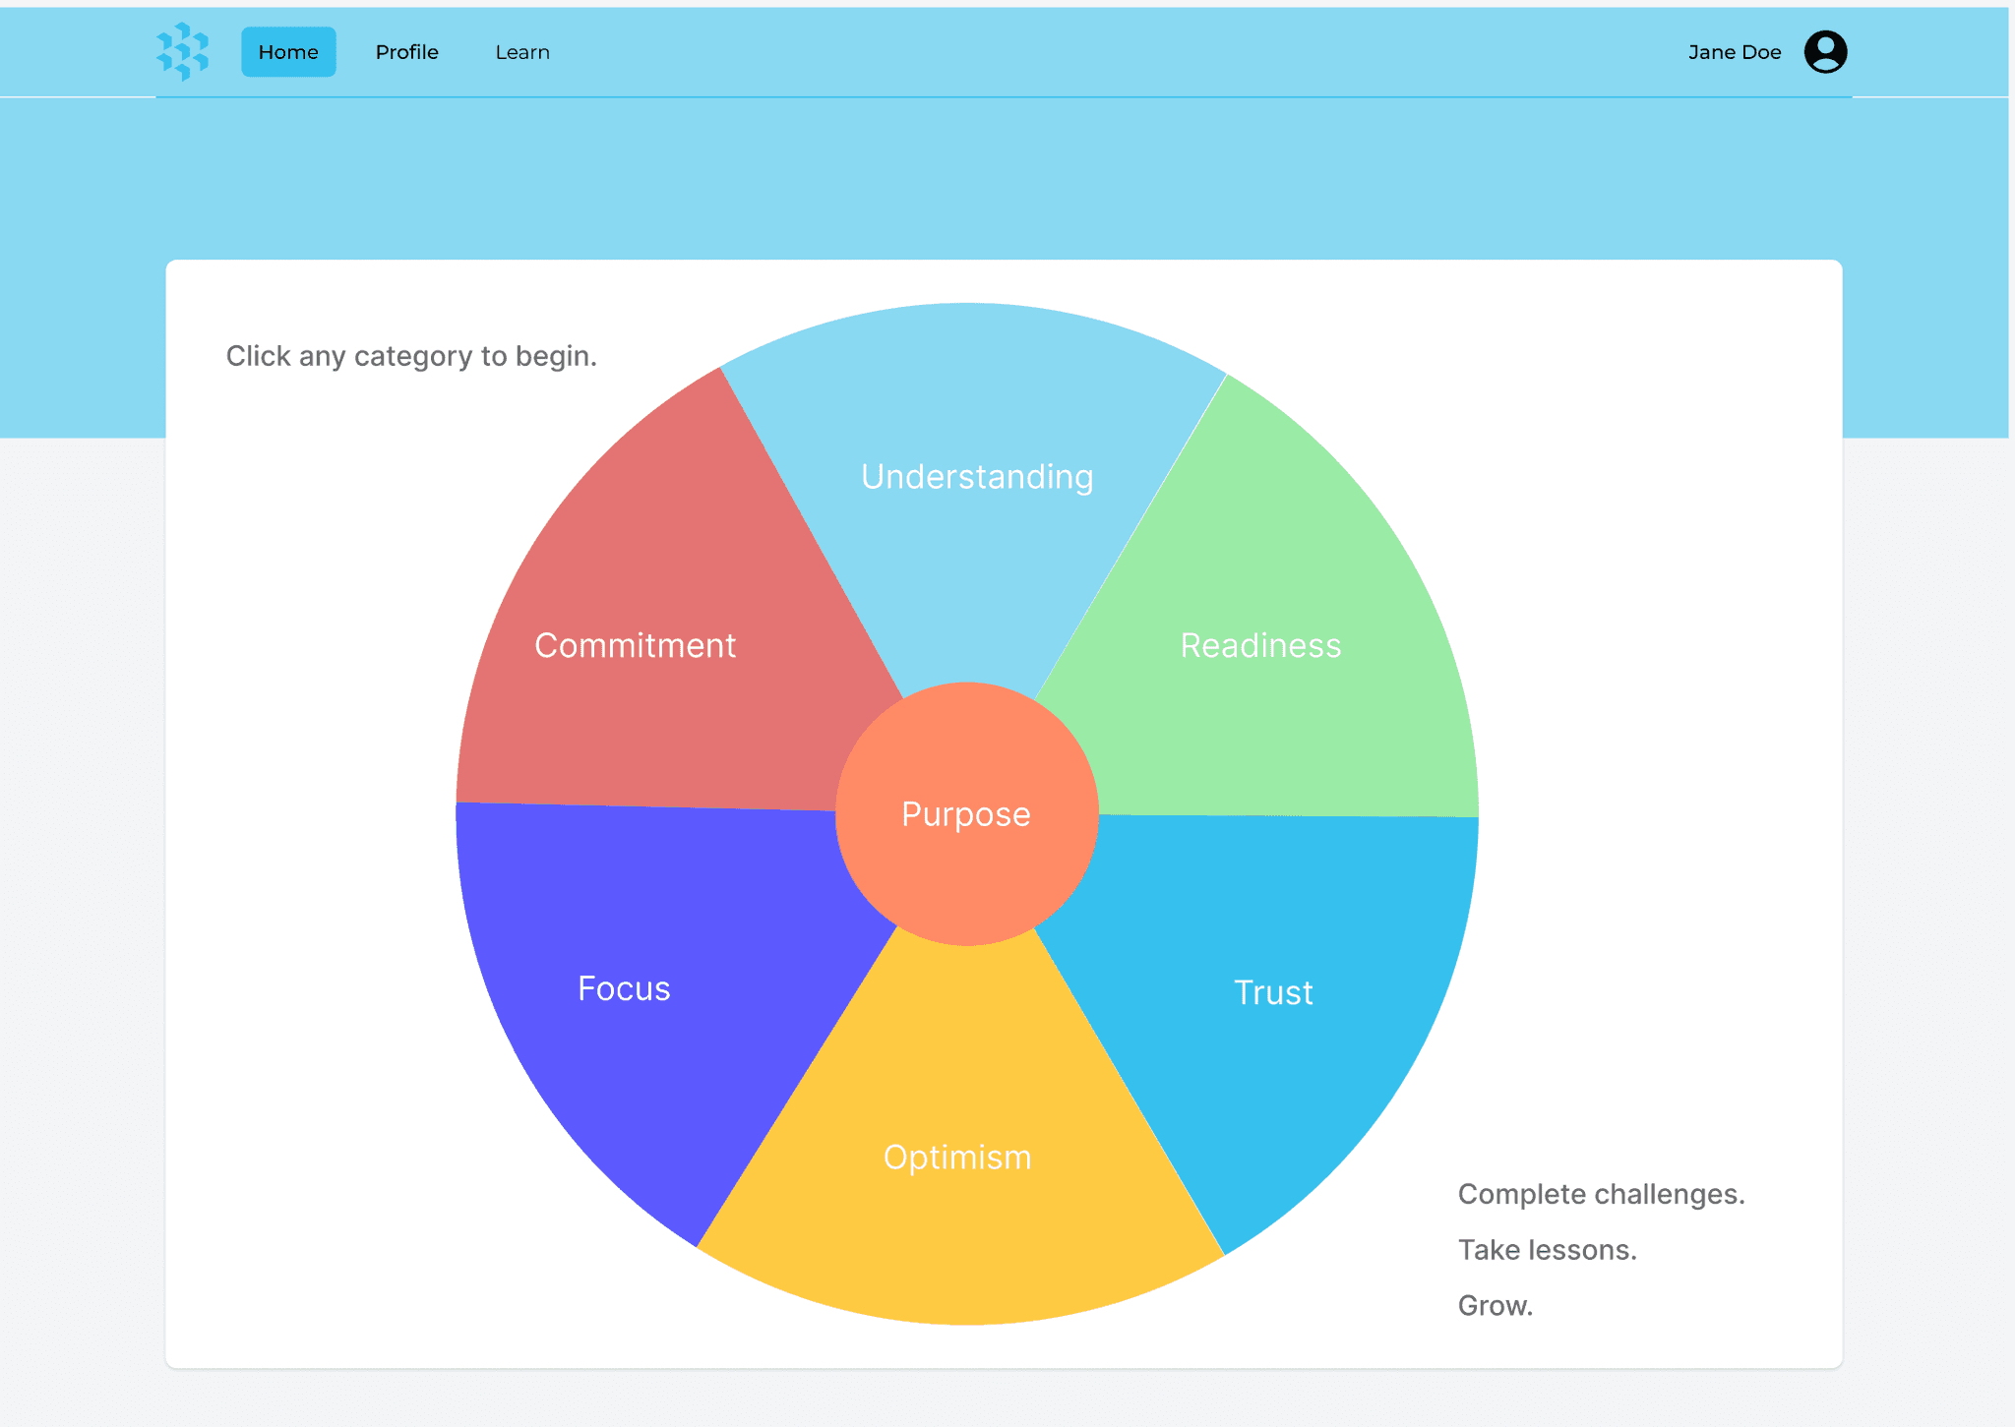Click the orange Purpose color segment

pos(965,813)
